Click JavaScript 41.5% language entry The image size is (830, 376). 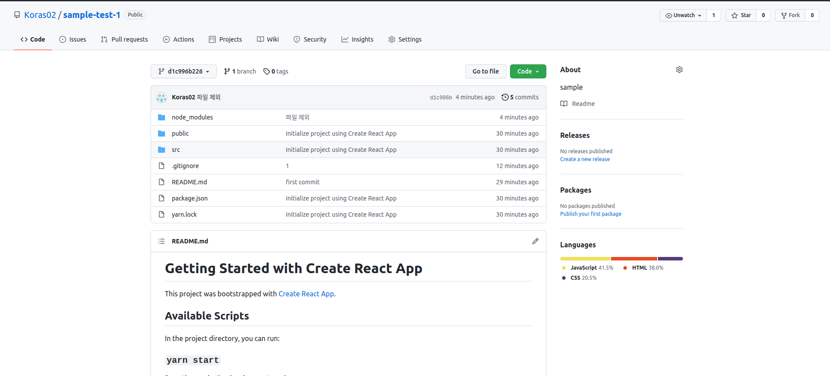587,268
